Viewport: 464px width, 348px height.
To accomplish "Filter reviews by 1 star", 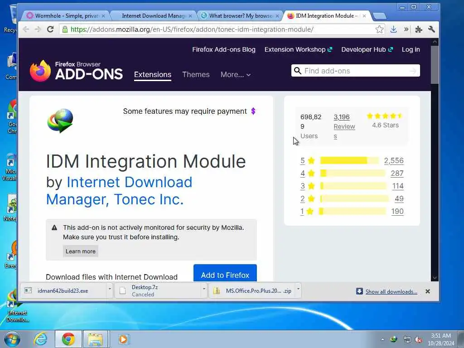I will pyautogui.click(x=302, y=212).
